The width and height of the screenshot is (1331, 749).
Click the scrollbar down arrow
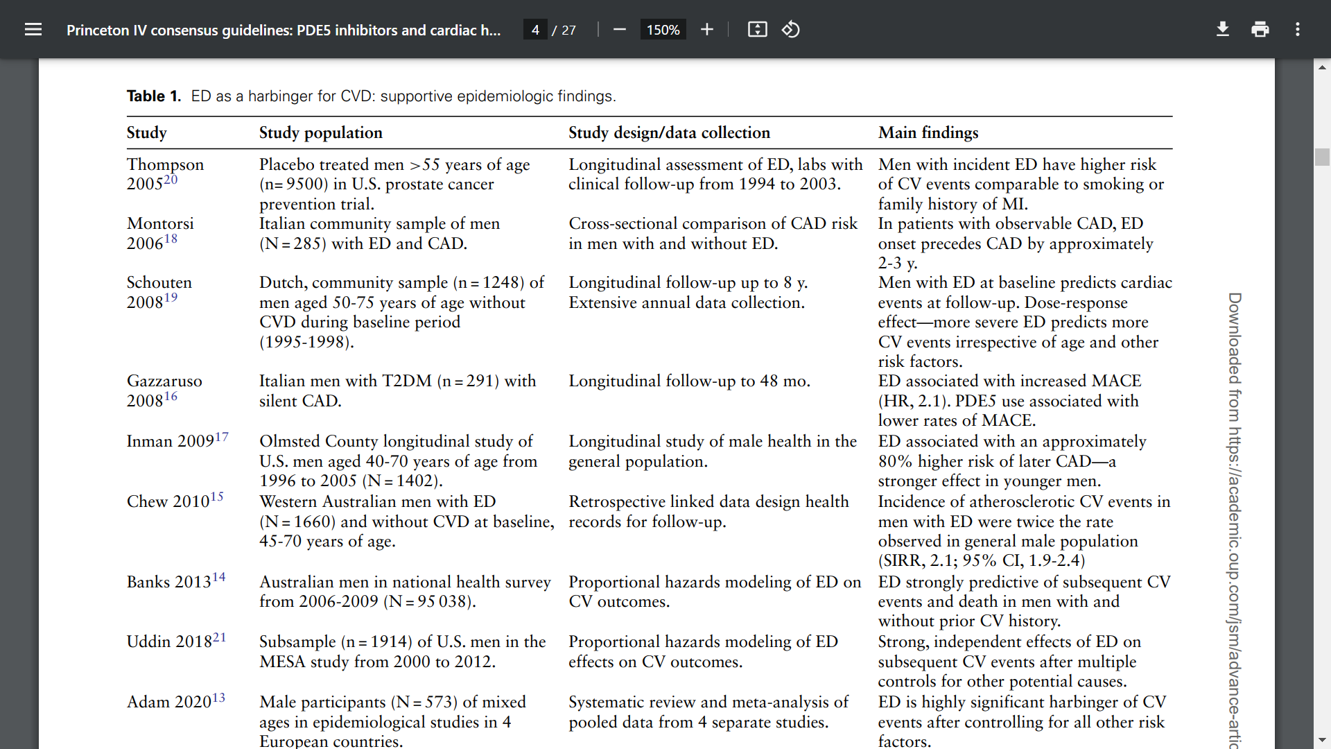pyautogui.click(x=1322, y=740)
